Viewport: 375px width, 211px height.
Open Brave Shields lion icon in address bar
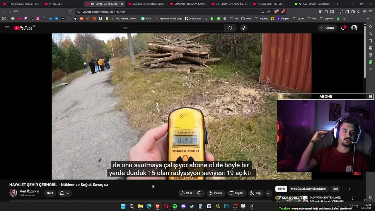[276, 12]
